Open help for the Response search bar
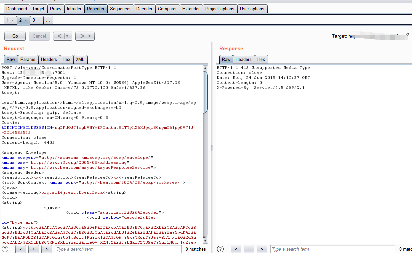 pyautogui.click(x=220, y=249)
